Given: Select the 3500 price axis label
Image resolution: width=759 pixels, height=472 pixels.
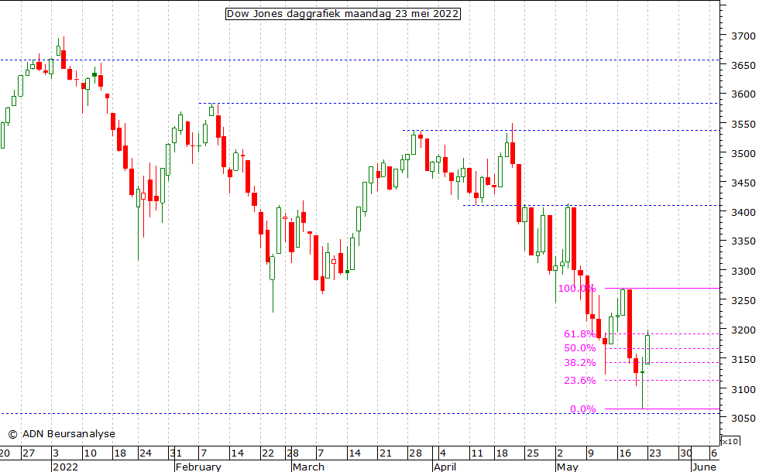Looking at the screenshot, I should pos(743,154).
